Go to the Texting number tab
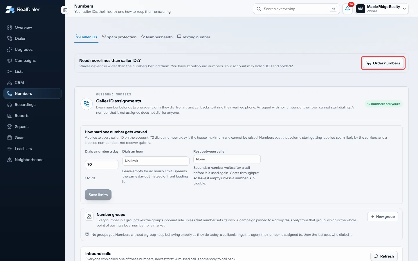418x261 pixels. (194, 37)
